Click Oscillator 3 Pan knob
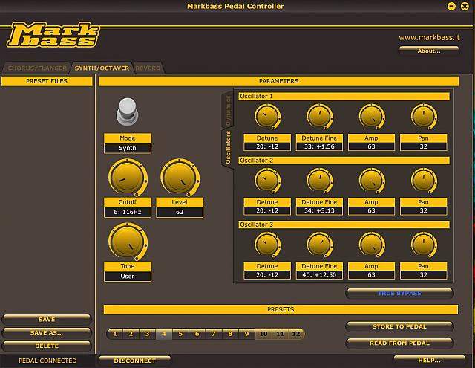Screen dimensions: 475x368 coord(424,245)
